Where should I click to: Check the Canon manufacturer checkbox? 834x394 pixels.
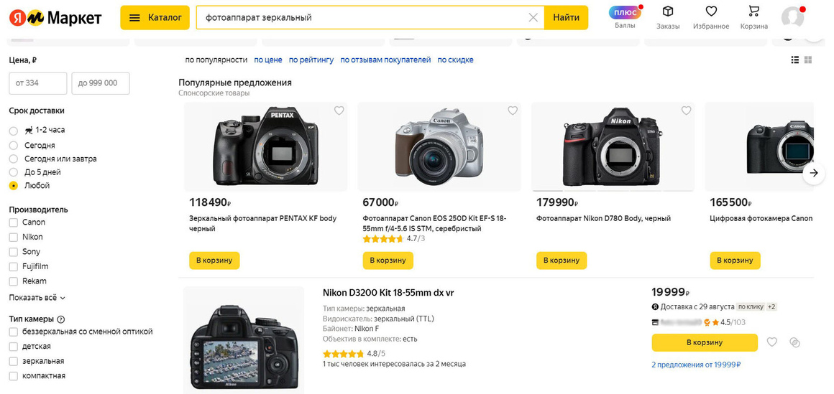pos(13,222)
